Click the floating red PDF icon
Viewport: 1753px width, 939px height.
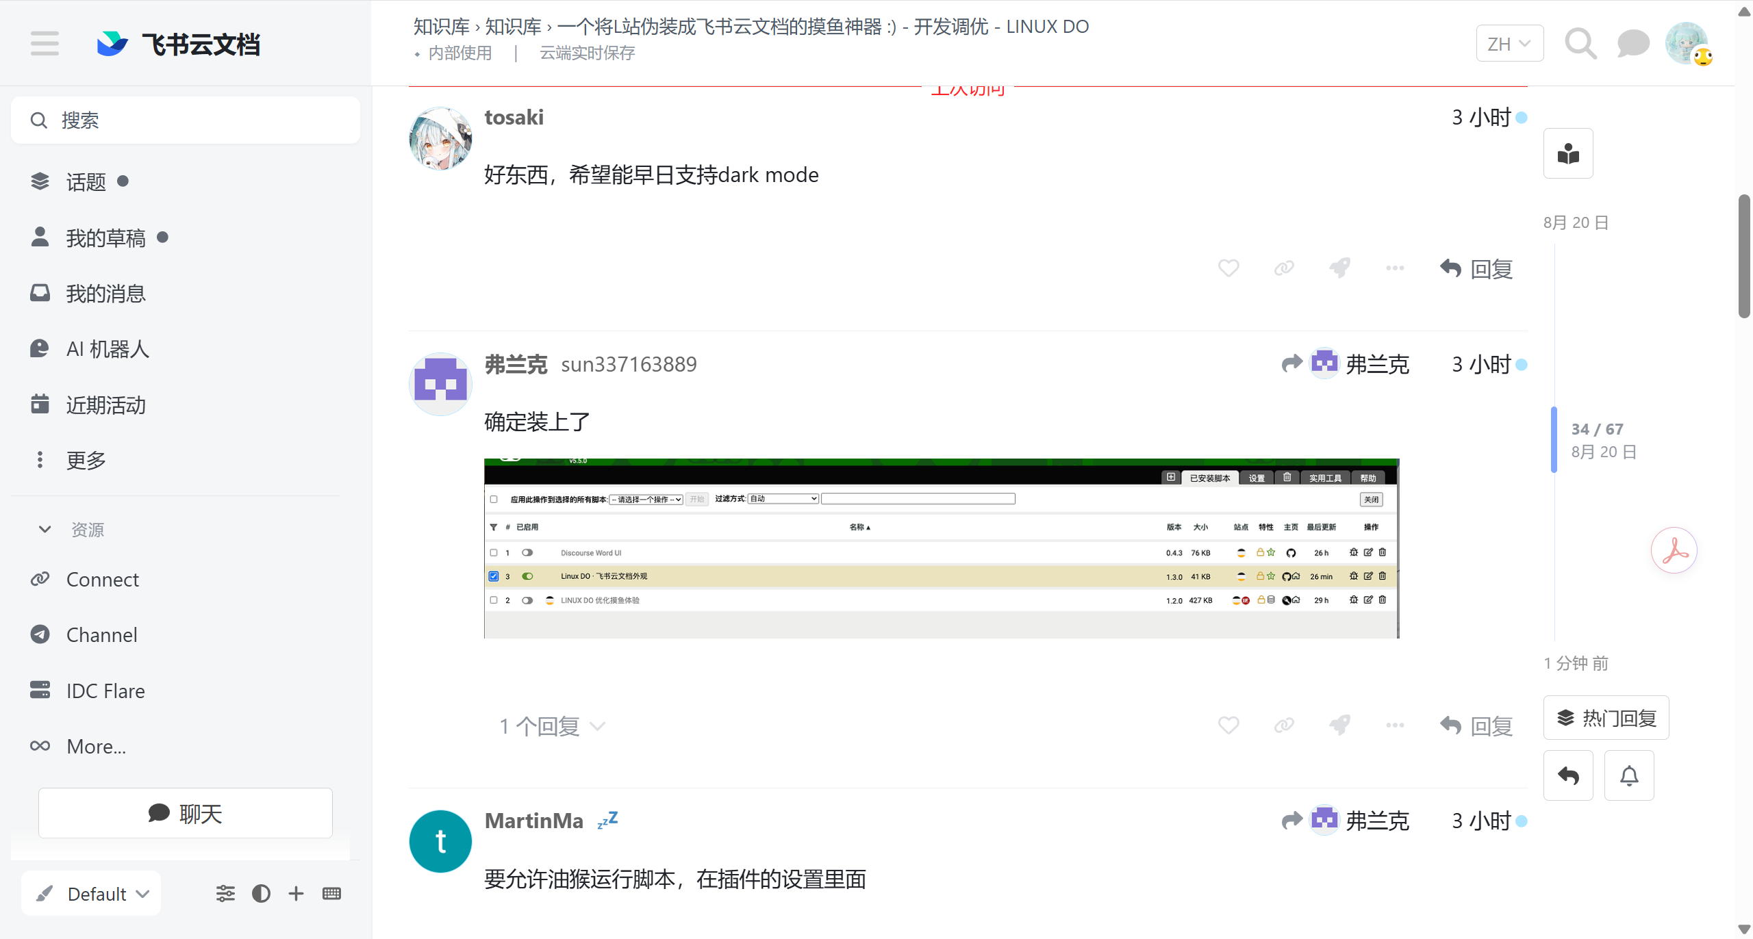coord(1674,550)
